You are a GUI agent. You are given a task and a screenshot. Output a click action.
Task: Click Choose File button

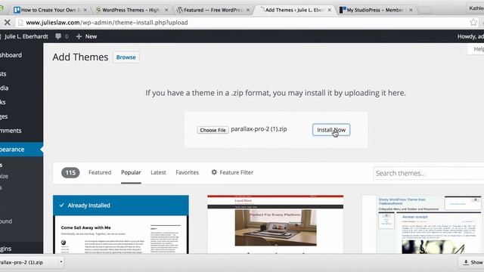pyautogui.click(x=213, y=130)
